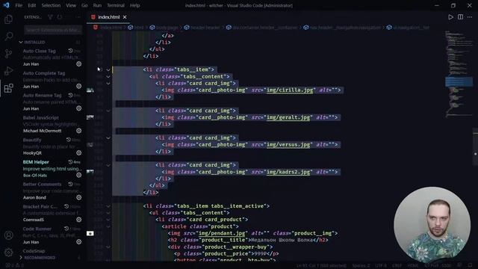Image resolution: width=478 pixels, height=269 pixels.
Task: Open the Manage gear in activity bar
Action: (x=8, y=253)
